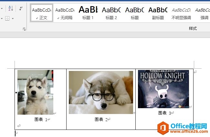Image resolution: width=210 pixels, height=137 pixels.
Task: Apply the 正文 style
Action: pos(42,13)
